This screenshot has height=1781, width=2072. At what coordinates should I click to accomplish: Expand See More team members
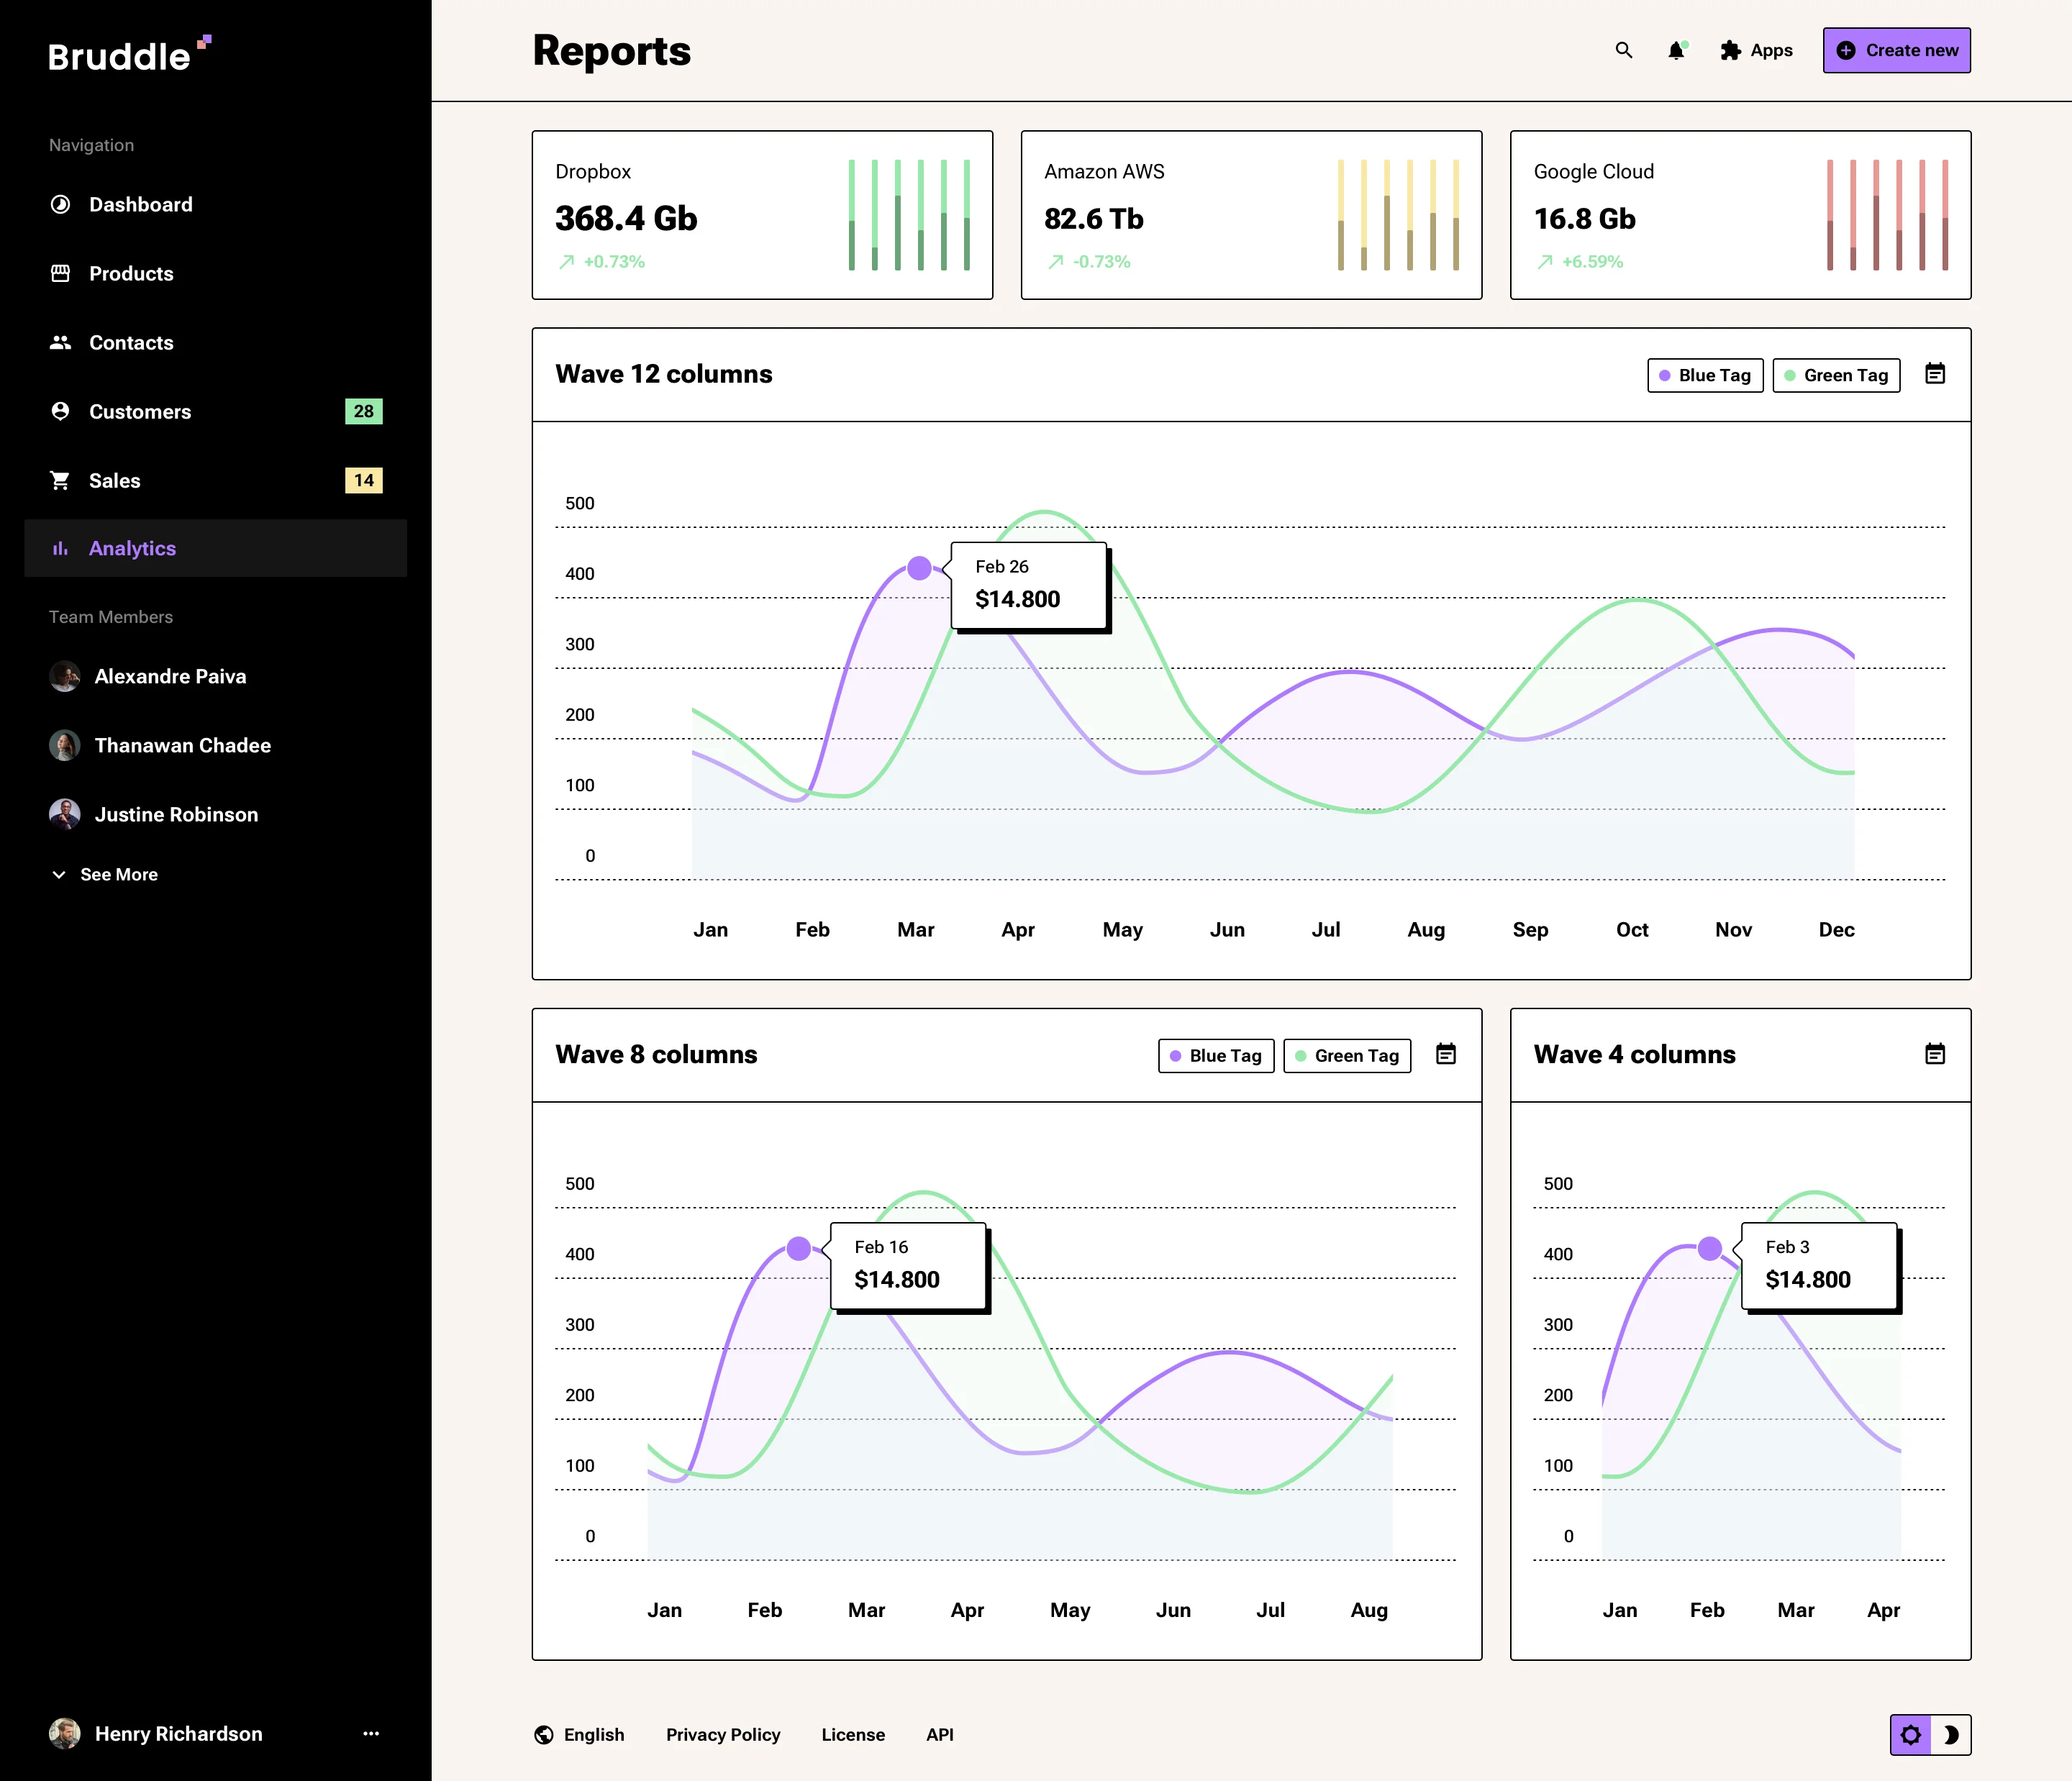106,874
